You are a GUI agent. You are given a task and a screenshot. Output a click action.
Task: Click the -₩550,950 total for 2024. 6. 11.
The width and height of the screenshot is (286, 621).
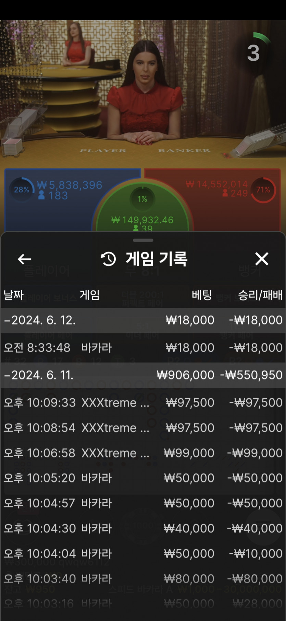pos(251,375)
